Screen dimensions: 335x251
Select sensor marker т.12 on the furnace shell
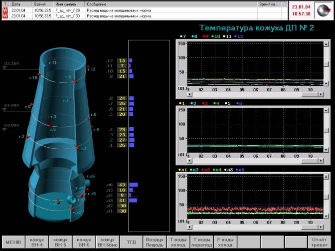(x=88, y=67)
